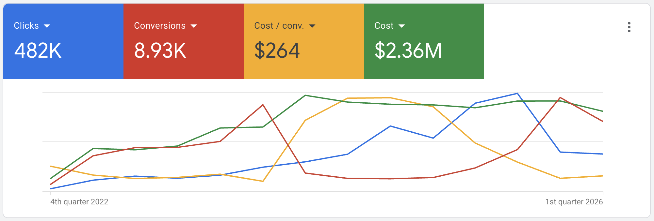Click the 8.93K conversions value
The height and width of the screenshot is (221, 654).
[x=160, y=51]
